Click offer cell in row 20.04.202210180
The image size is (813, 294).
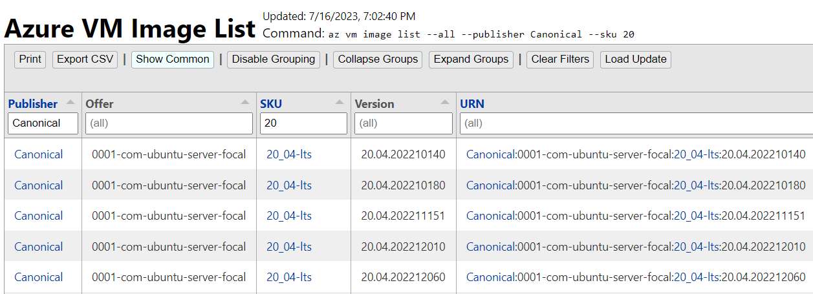169,185
